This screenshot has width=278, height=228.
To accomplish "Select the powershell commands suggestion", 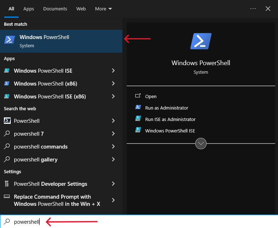I will point(61,146).
